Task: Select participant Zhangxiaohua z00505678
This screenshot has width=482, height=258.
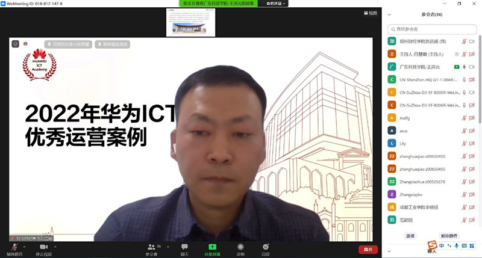Action: tap(422, 182)
